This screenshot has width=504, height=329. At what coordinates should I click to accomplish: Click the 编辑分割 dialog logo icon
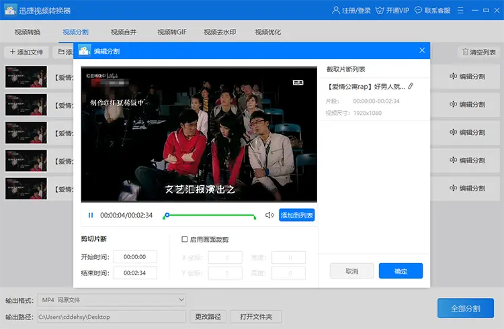[x=84, y=51]
